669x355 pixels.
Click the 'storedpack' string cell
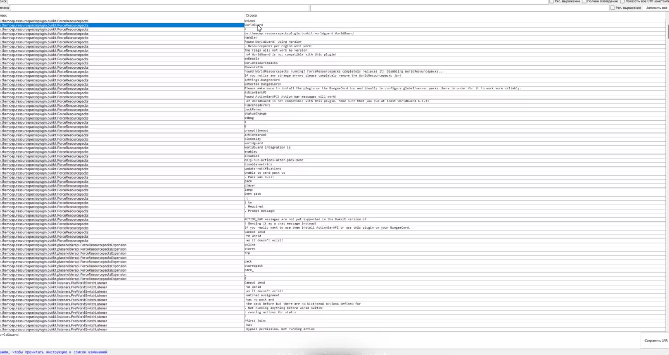254,266
